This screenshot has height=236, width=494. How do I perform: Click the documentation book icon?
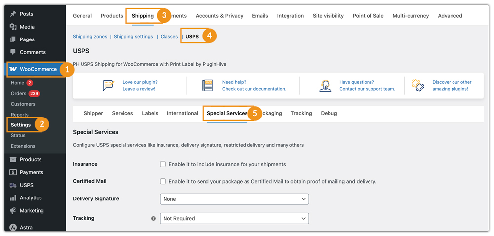[207, 85]
